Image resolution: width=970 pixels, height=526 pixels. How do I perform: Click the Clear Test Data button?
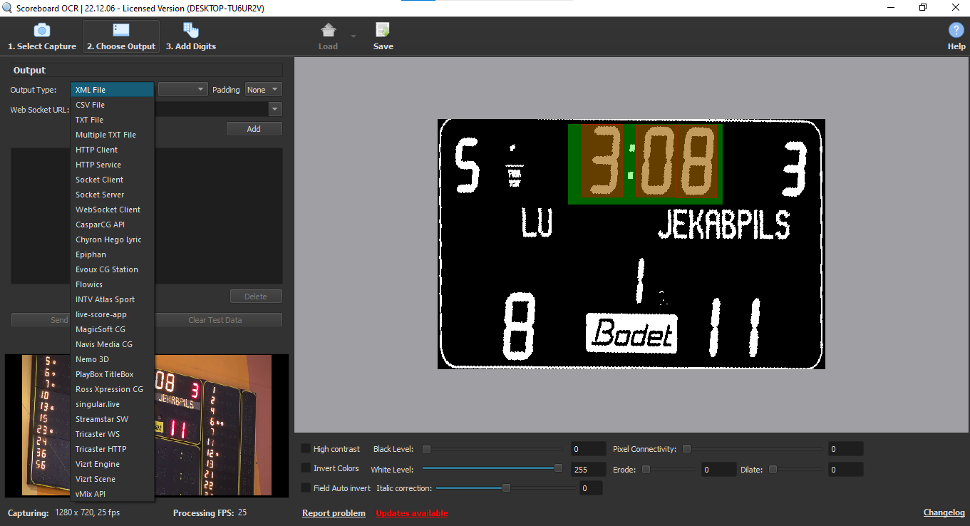coord(215,320)
